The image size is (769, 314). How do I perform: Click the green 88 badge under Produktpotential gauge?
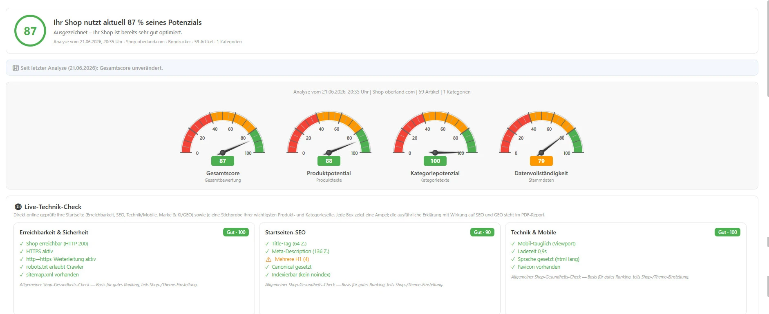(329, 161)
